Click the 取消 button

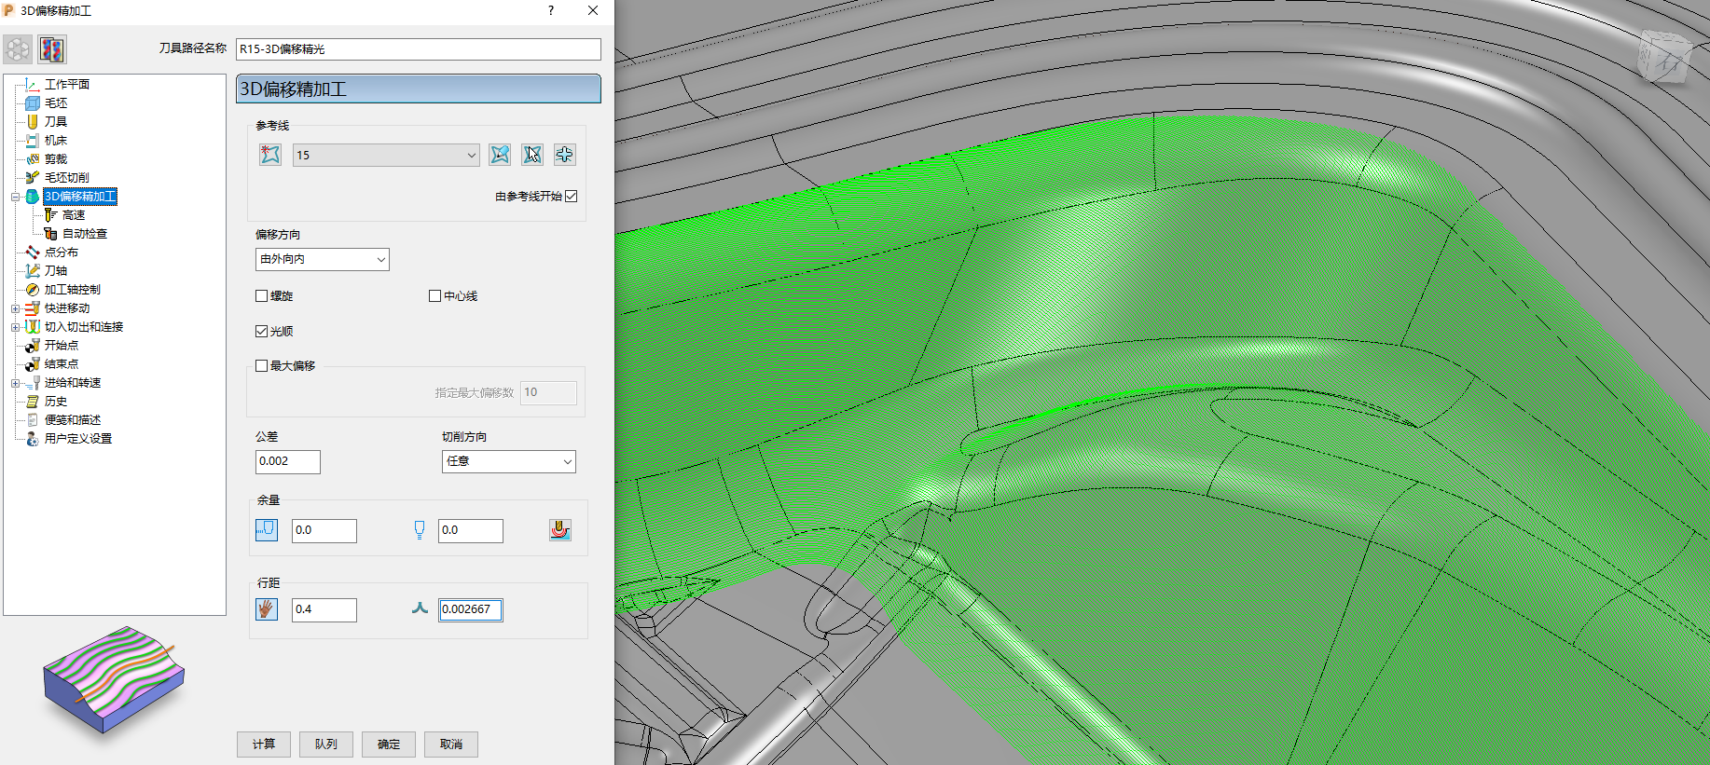[x=451, y=744]
